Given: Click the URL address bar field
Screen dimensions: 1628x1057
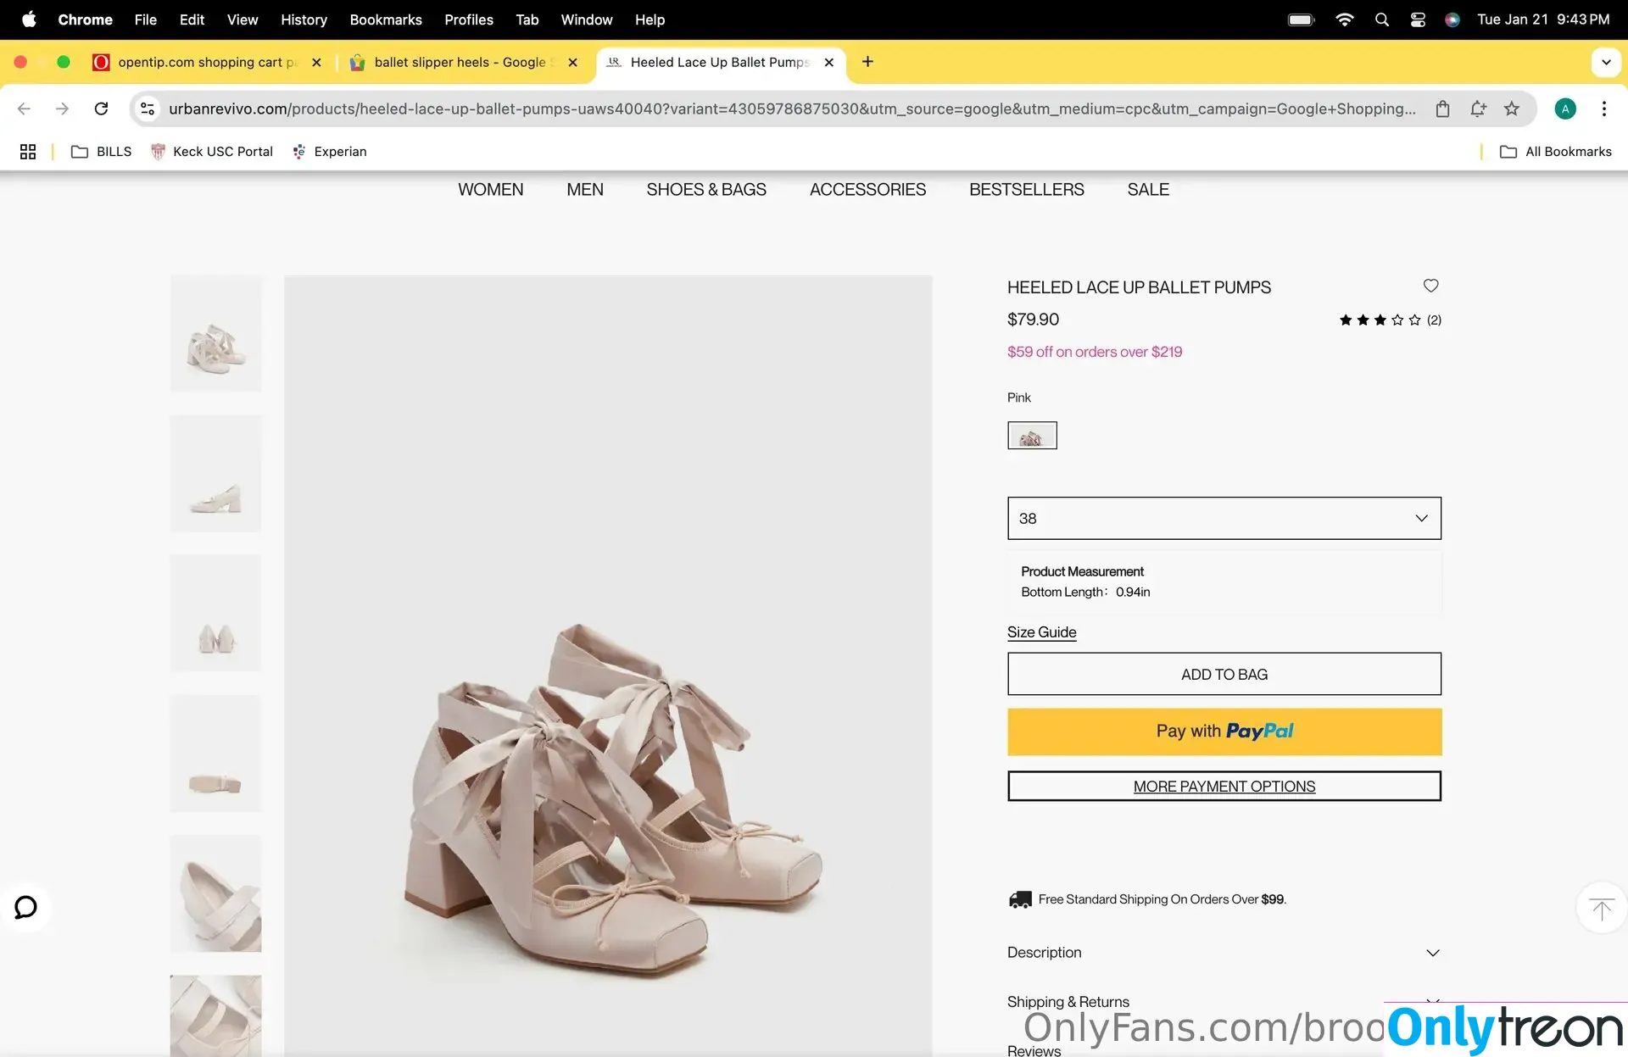Looking at the screenshot, I should (x=792, y=108).
